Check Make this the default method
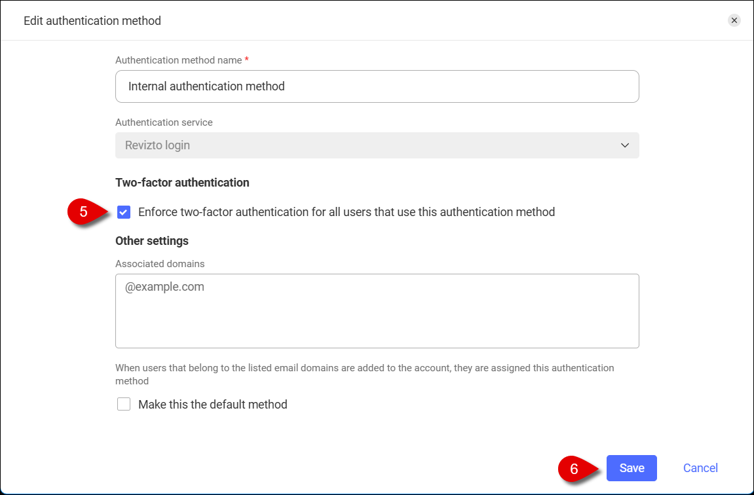This screenshot has width=754, height=495. [x=124, y=404]
